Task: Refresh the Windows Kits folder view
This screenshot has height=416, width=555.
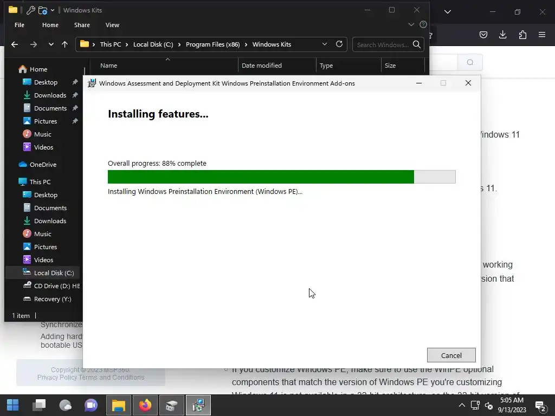Action: [339, 44]
